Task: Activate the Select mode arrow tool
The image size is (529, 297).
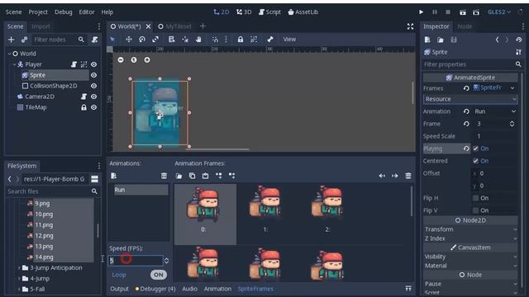Action: [x=112, y=40]
